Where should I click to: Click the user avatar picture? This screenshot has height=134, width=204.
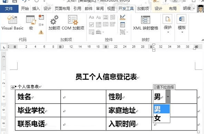click(x=201, y=9)
